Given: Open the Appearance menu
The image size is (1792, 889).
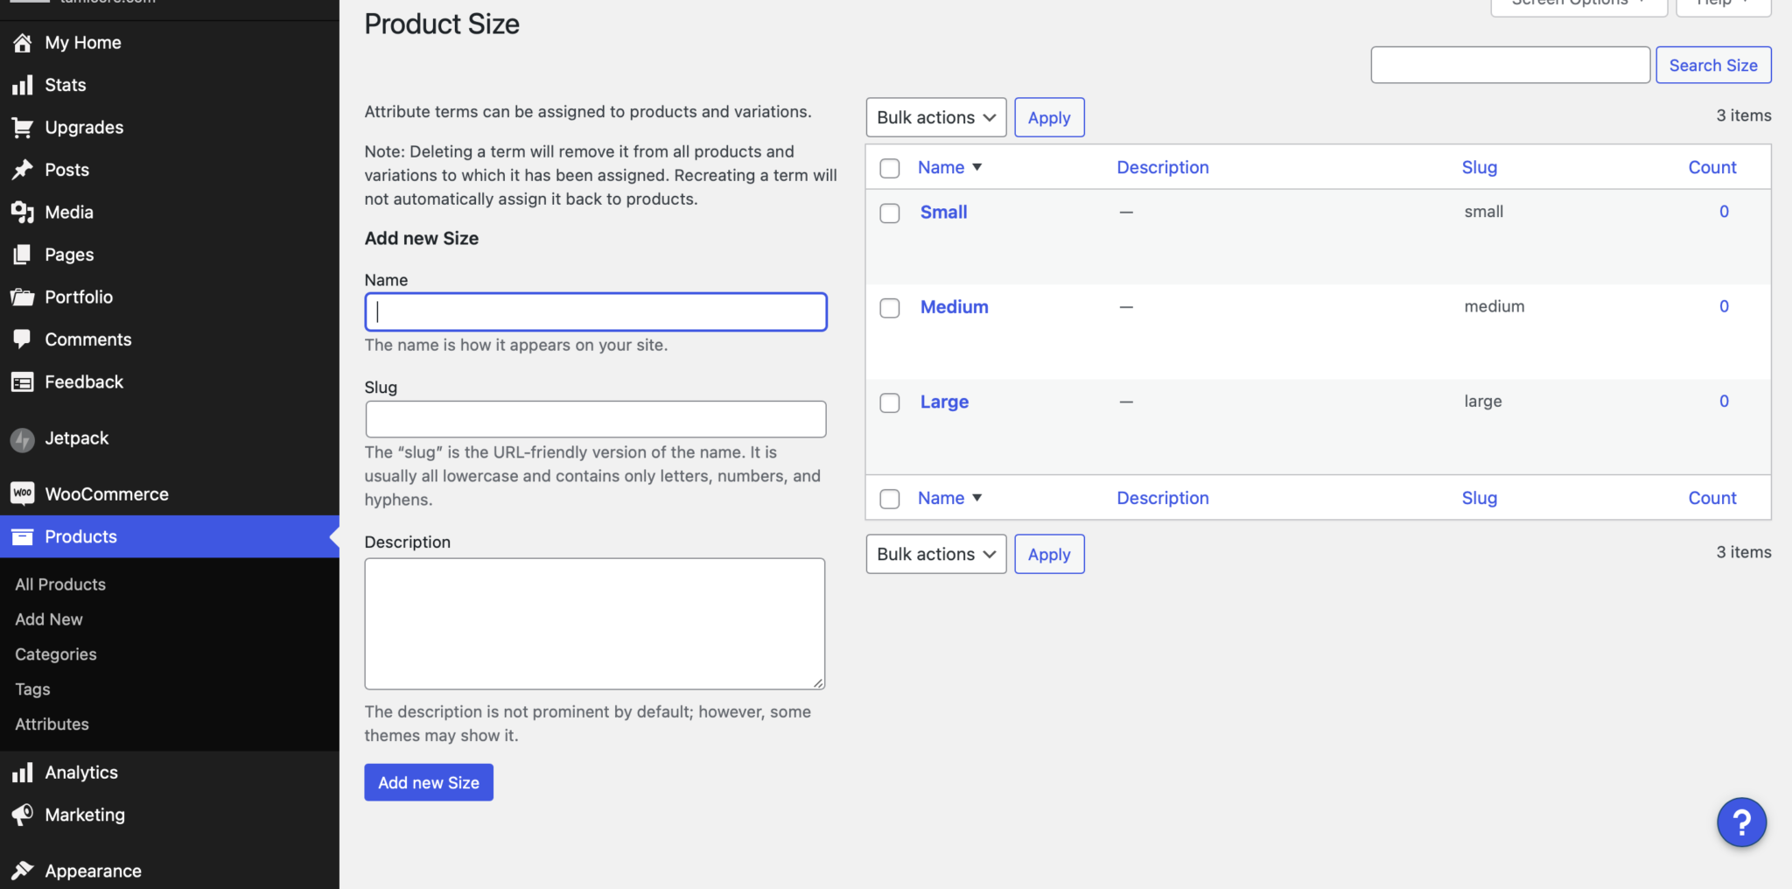Looking at the screenshot, I should [x=170, y=871].
